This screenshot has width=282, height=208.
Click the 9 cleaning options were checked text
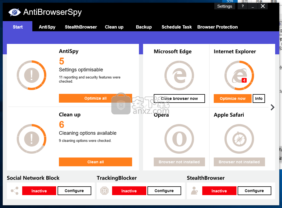pos(85,141)
